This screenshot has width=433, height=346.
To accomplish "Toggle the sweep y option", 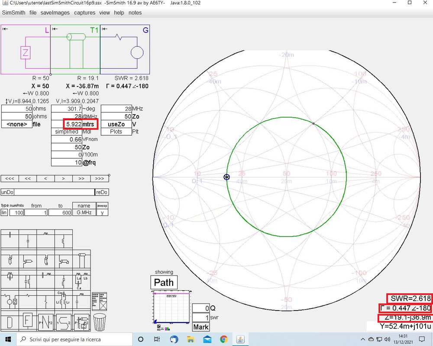I will pyautogui.click(x=102, y=212).
